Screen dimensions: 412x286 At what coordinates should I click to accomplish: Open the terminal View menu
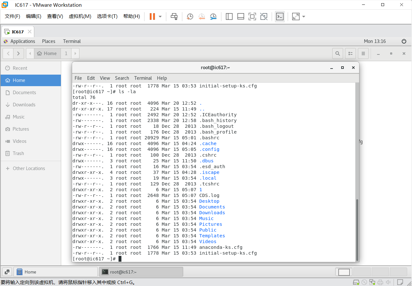[x=105, y=78]
